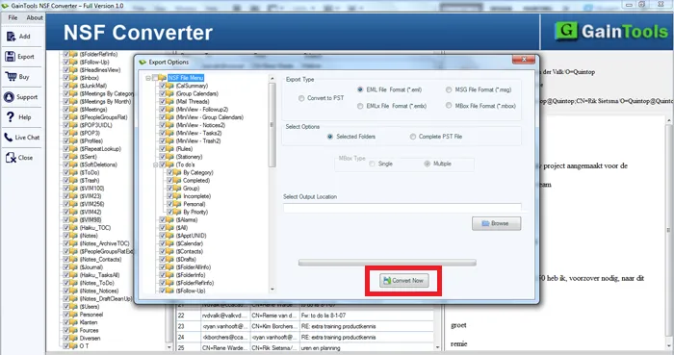The image size is (674, 355).
Task: Uncheck (Mail Threads) checkbox in dialog
Action: coord(163,102)
